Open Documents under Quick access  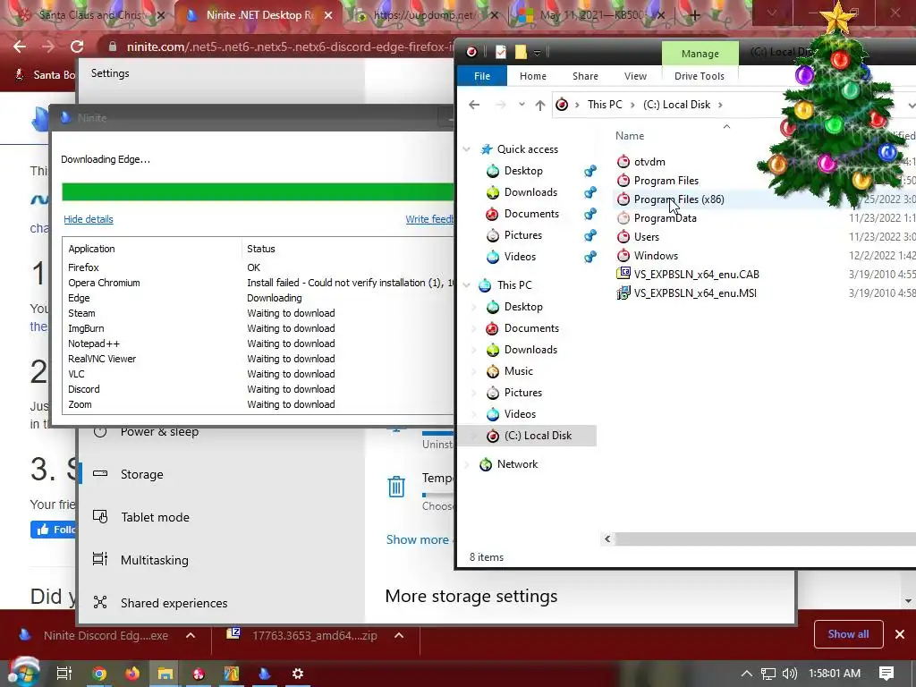point(531,214)
